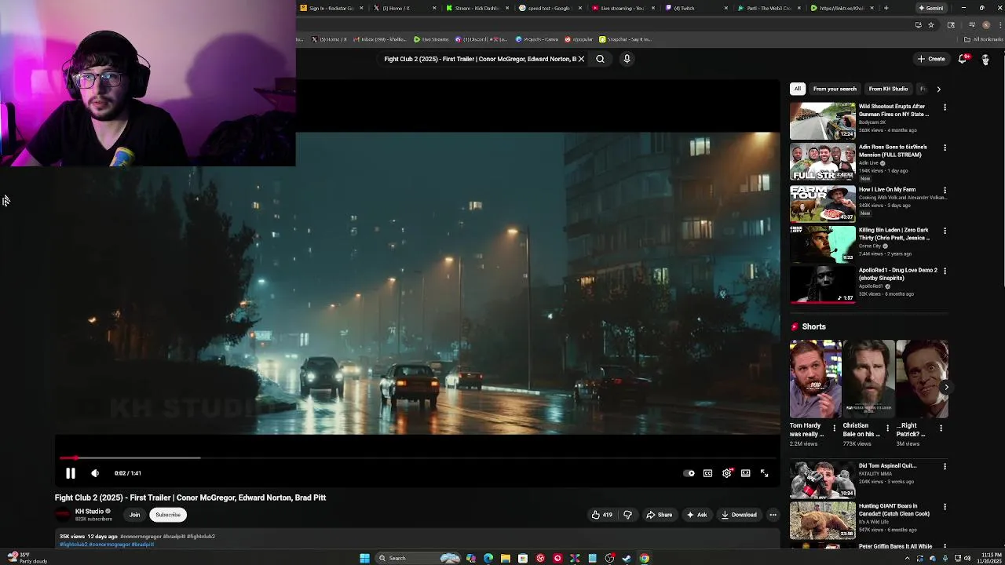Open Google Chrome from the taskbar

click(644, 558)
